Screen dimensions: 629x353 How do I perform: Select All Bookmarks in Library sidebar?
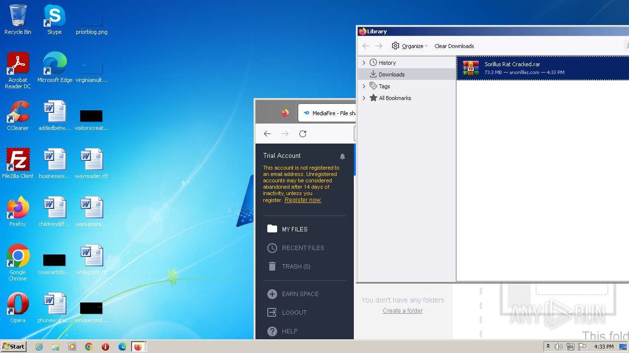(x=407, y=98)
